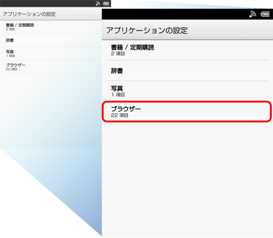Viewport: 273px width, 238px height.
Task: Open ブラウザー settings in the large panel
Action: click(187, 112)
